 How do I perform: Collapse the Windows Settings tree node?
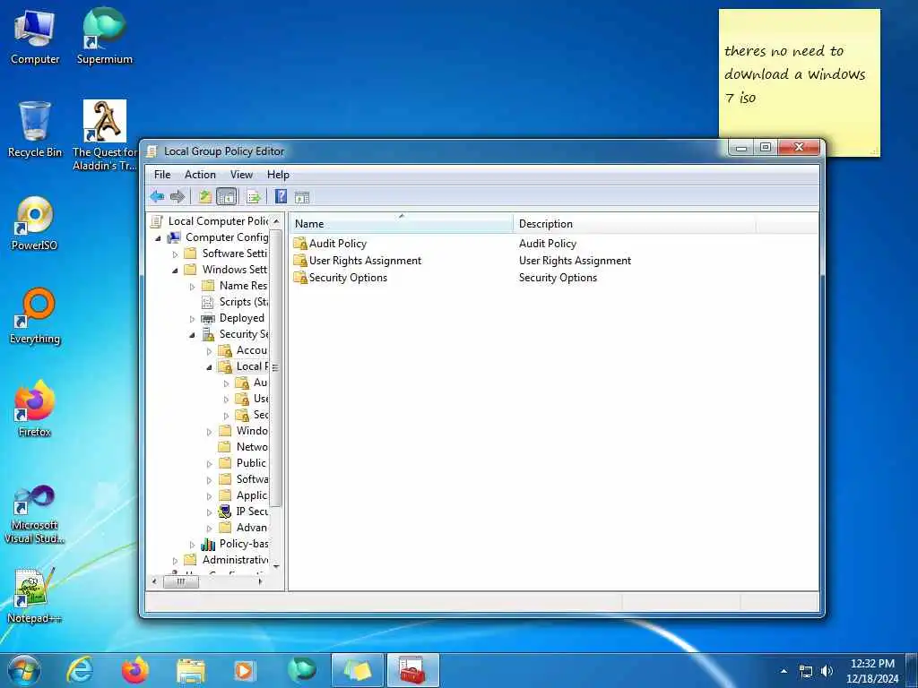click(x=175, y=271)
